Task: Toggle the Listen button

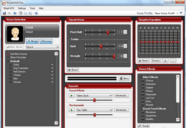Action: coord(46,41)
